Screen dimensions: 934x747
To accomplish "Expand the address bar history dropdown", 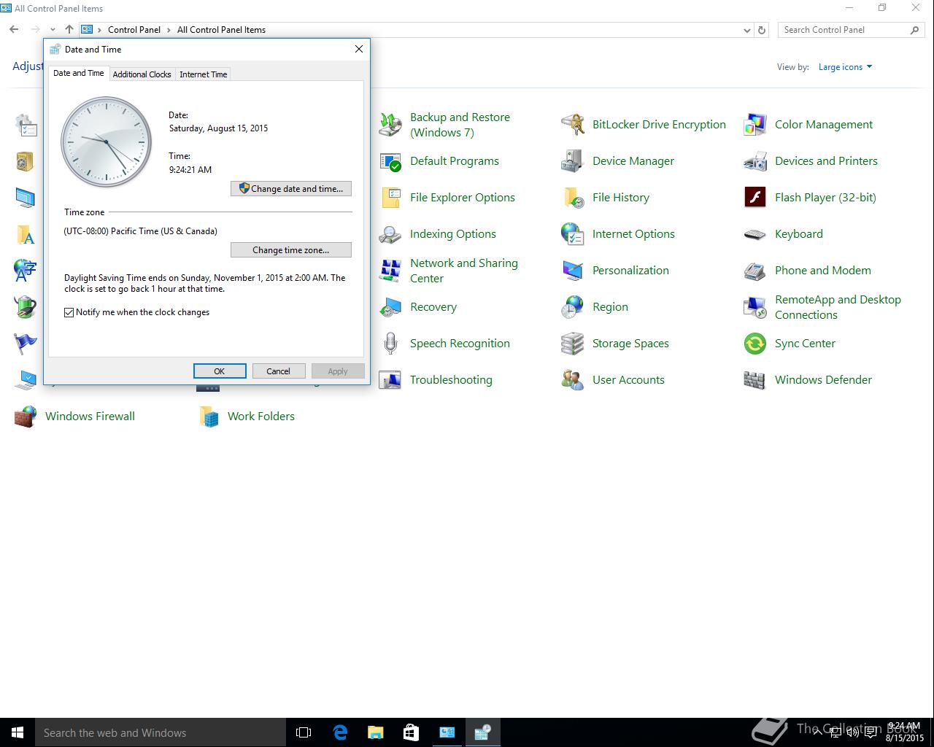I will [x=746, y=30].
